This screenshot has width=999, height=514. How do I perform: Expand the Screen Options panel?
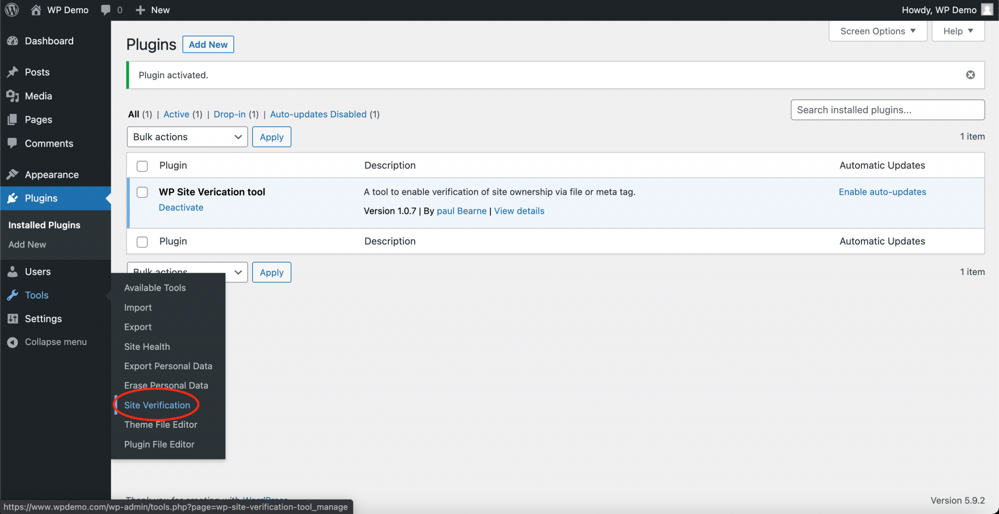click(877, 31)
